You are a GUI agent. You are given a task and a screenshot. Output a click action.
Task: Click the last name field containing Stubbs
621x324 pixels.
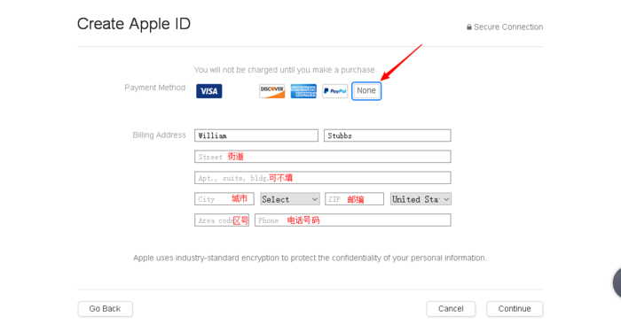[x=388, y=135]
